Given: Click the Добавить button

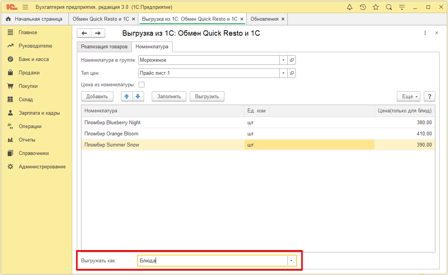Looking at the screenshot, I should pyautogui.click(x=97, y=96).
